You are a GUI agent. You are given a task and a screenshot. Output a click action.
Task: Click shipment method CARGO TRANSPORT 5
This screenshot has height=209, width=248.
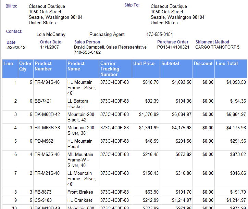217,47
